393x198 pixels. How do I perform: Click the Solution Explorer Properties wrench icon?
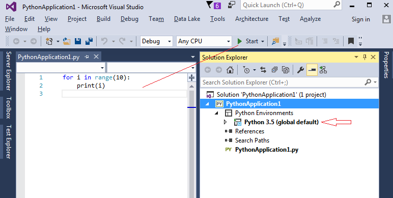[x=300, y=70]
